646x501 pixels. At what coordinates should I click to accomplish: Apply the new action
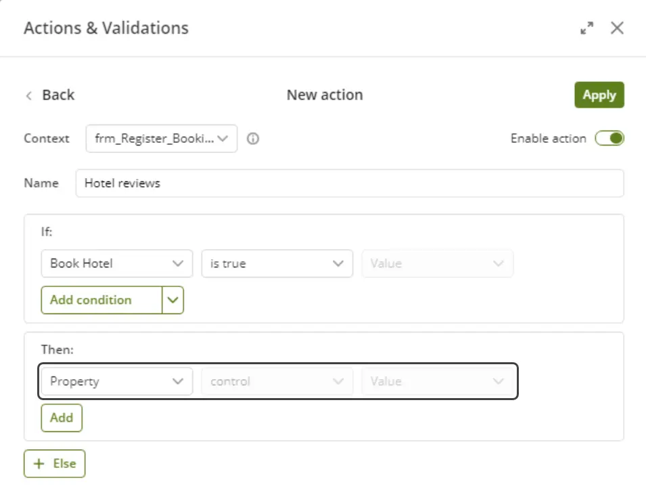tap(599, 95)
